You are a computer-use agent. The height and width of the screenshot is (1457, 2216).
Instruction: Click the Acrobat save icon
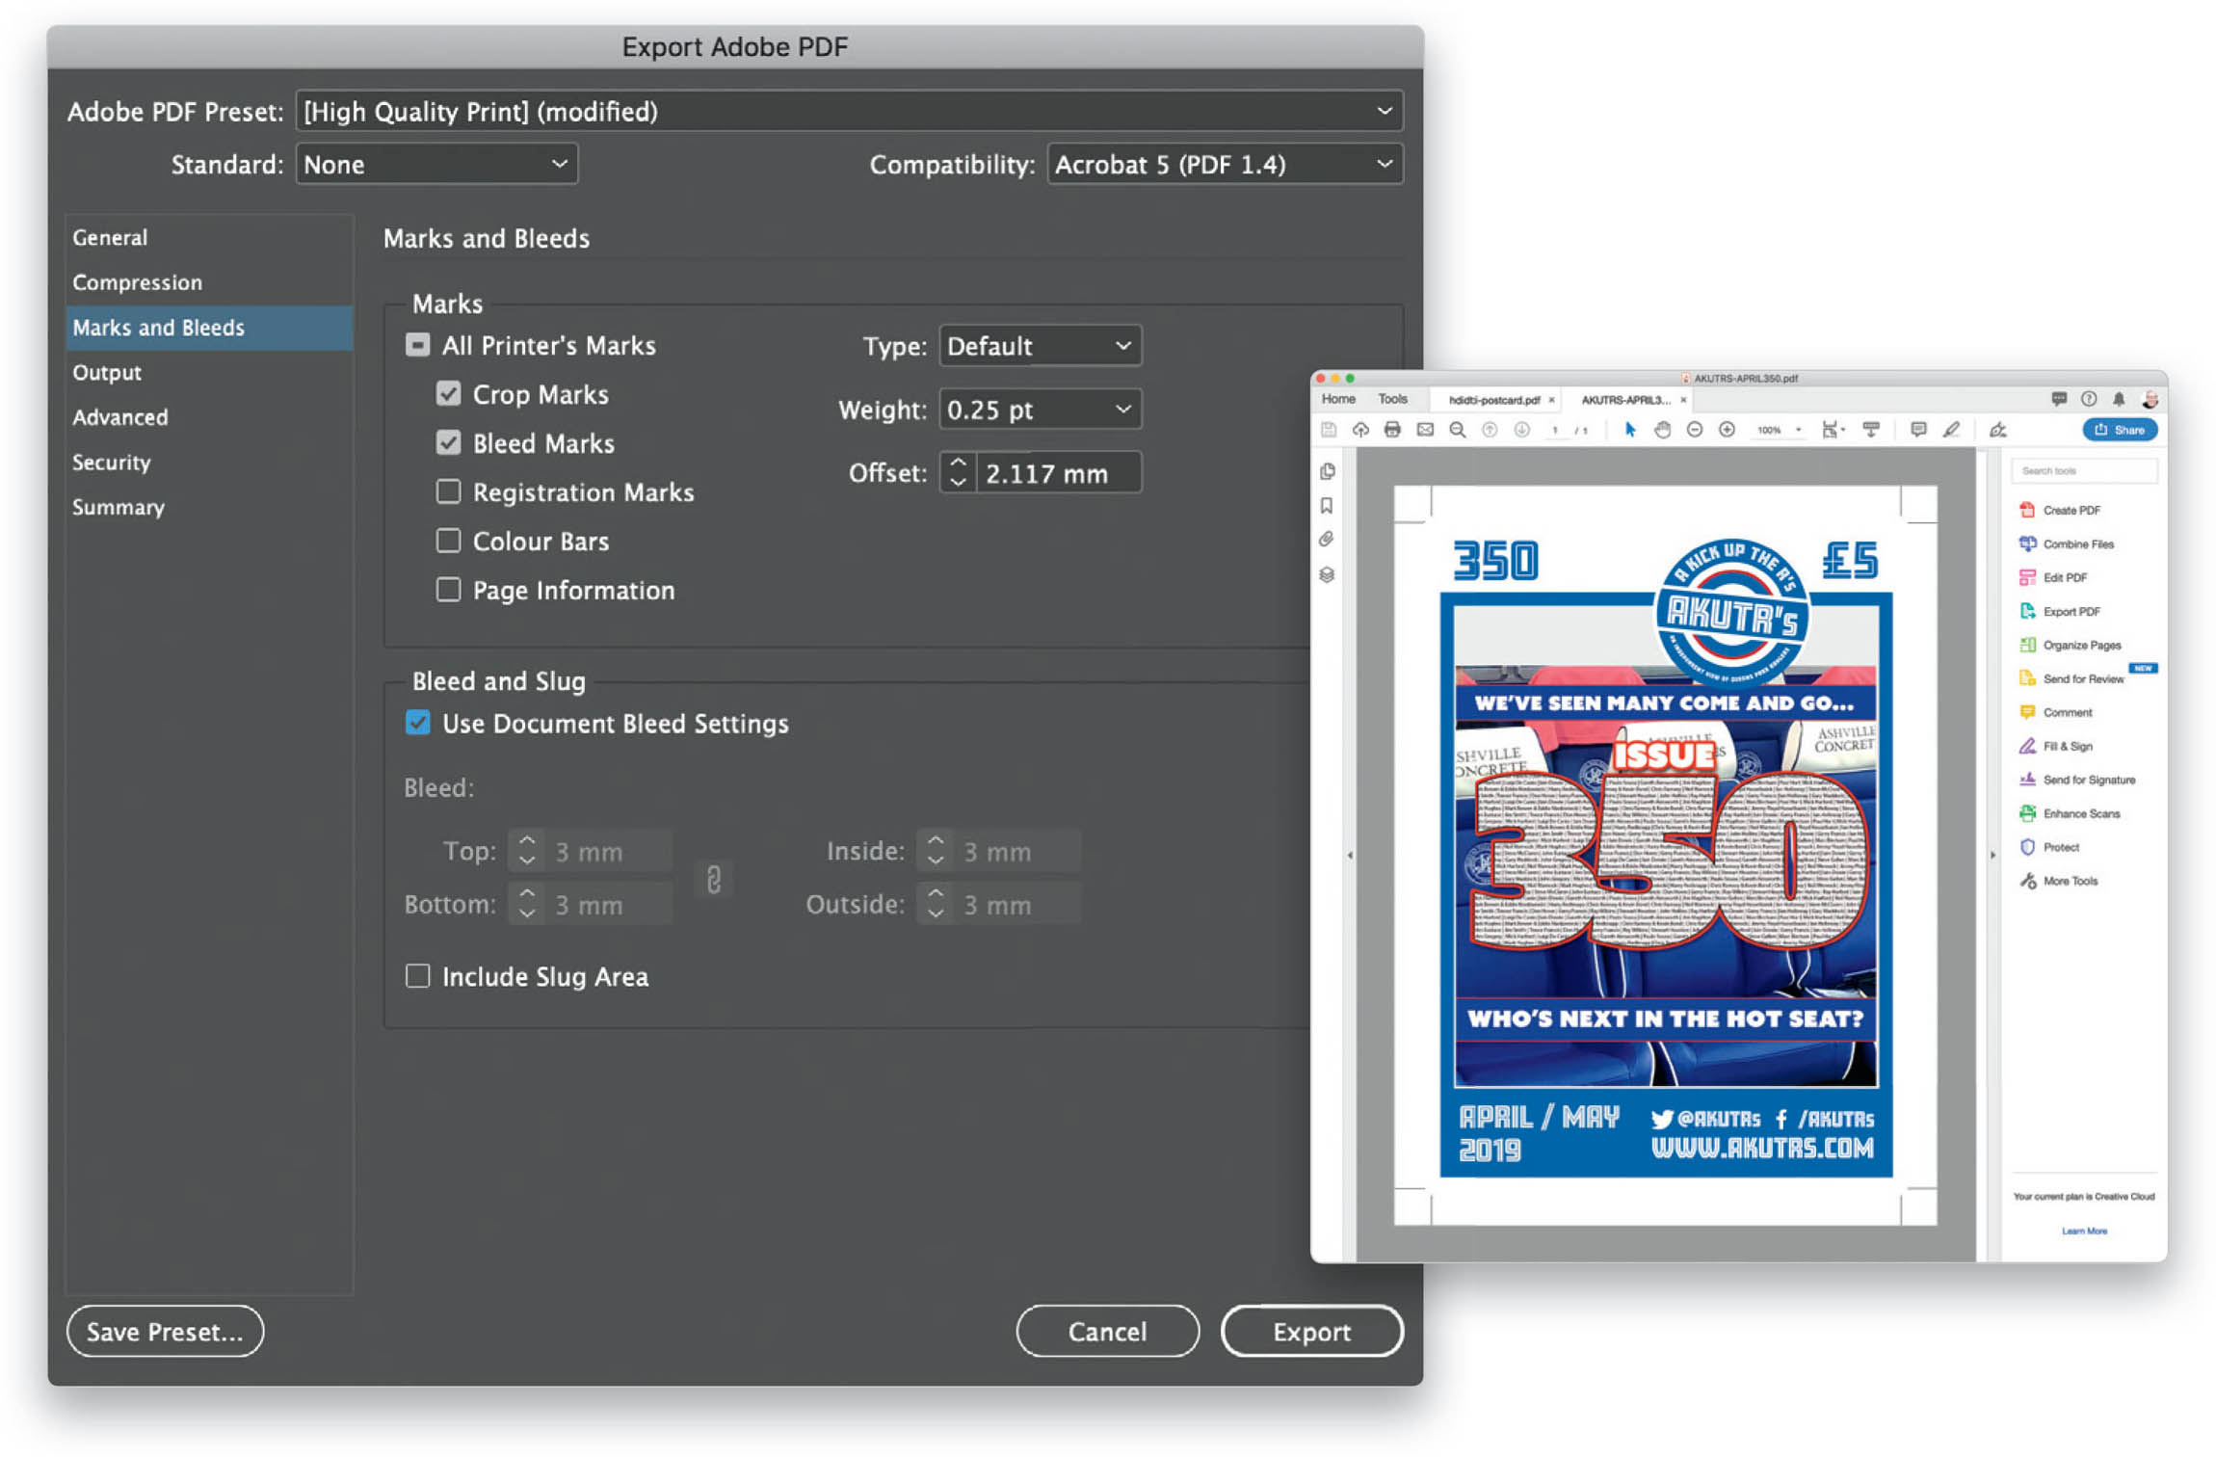point(1329,430)
